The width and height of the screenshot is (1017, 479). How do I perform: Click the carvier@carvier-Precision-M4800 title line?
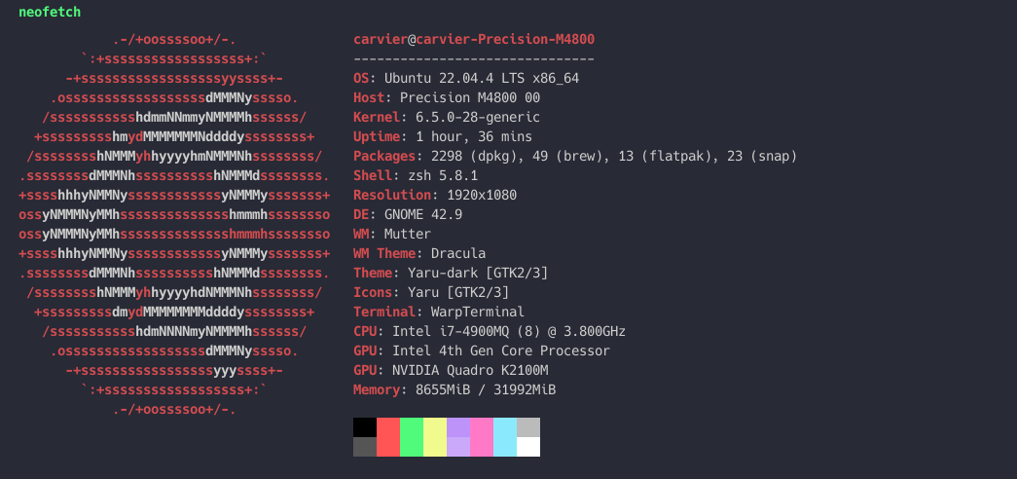pyautogui.click(x=474, y=40)
